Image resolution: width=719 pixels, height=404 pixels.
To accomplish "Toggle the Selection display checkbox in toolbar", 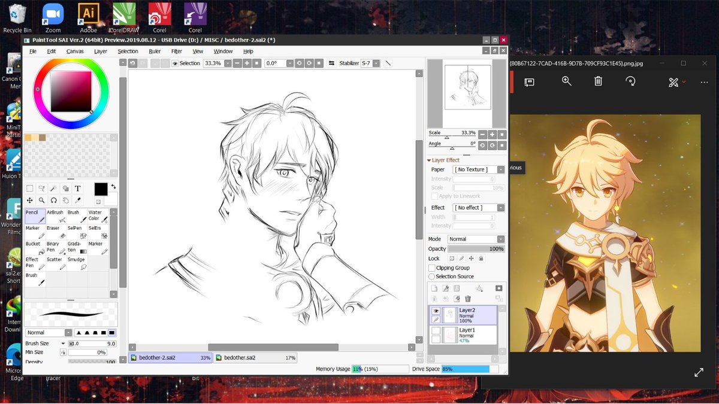I will tap(176, 63).
